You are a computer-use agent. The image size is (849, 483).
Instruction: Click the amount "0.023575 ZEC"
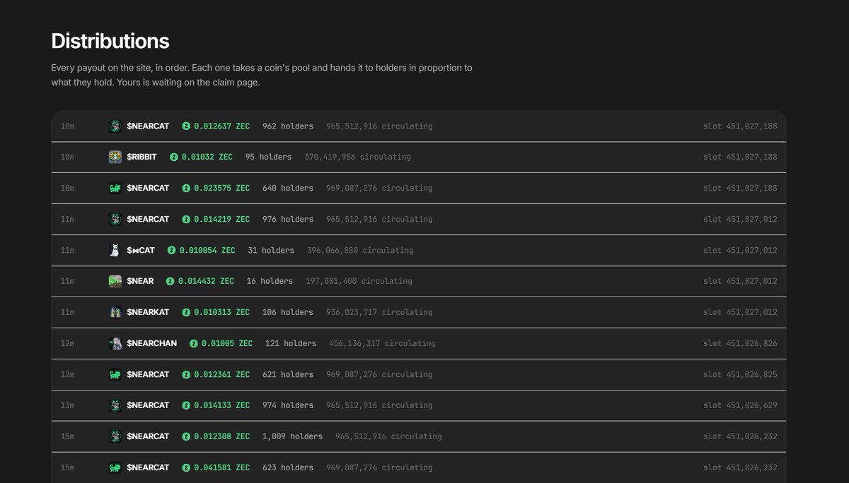click(222, 189)
